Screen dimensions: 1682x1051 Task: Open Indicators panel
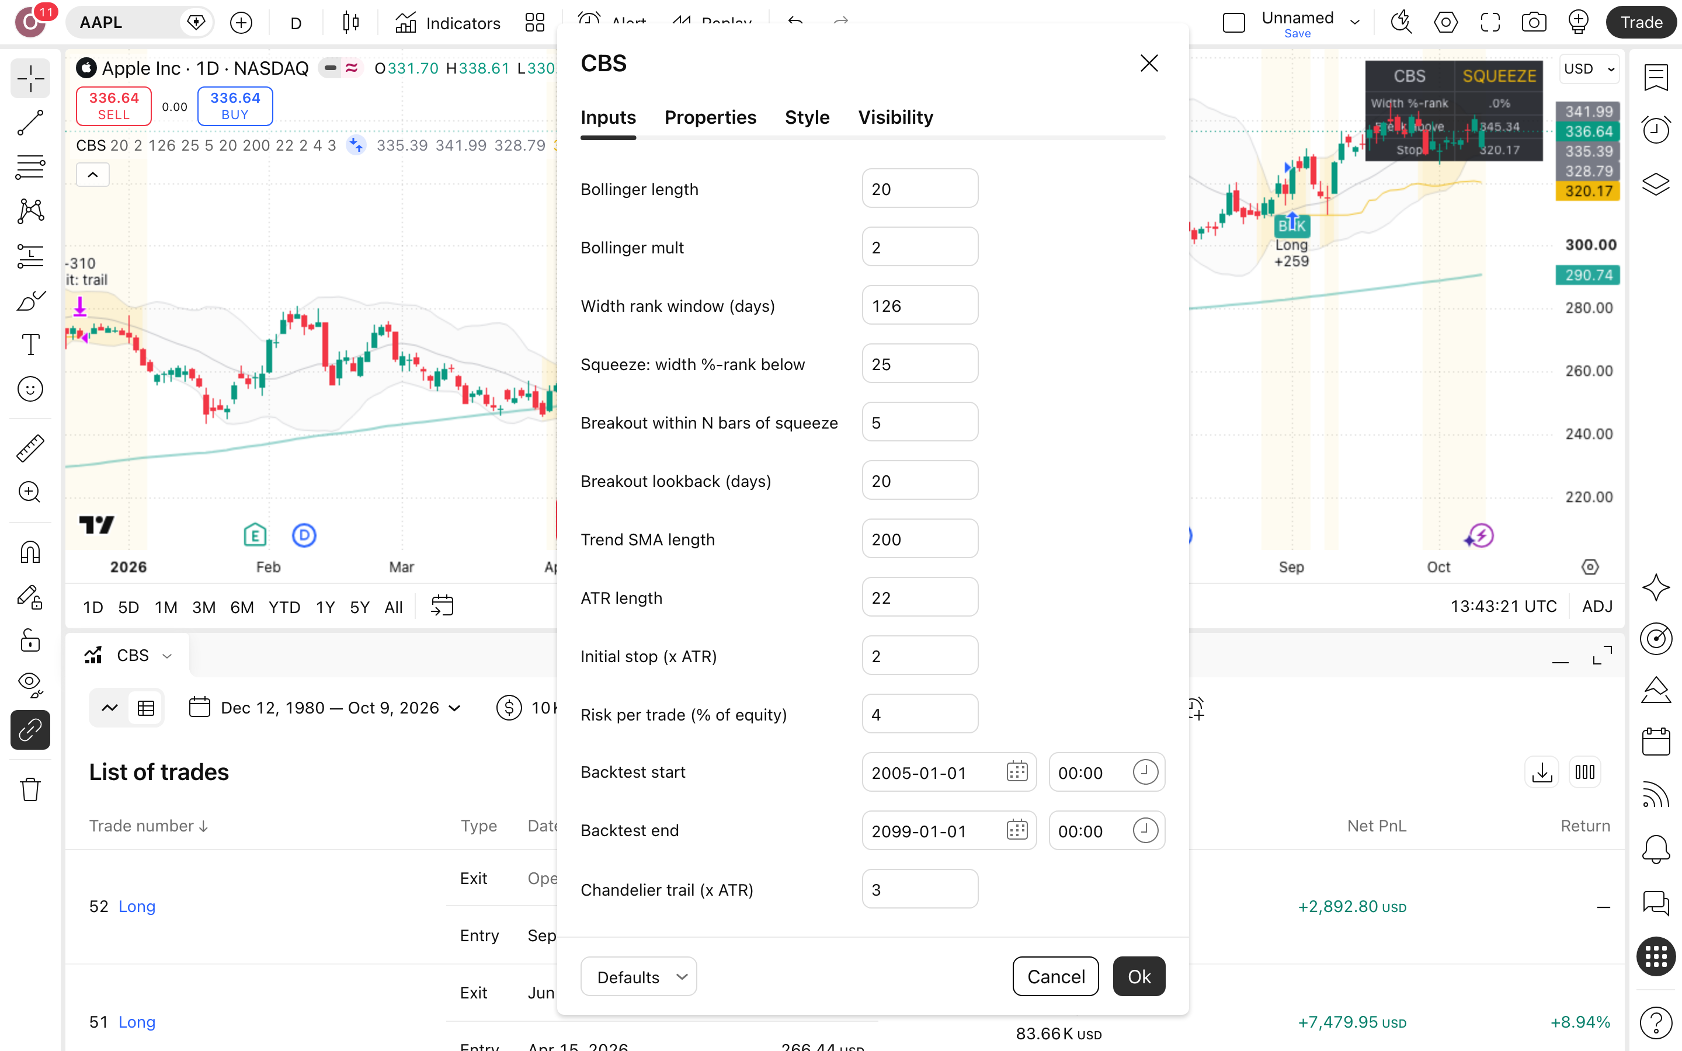pos(447,23)
